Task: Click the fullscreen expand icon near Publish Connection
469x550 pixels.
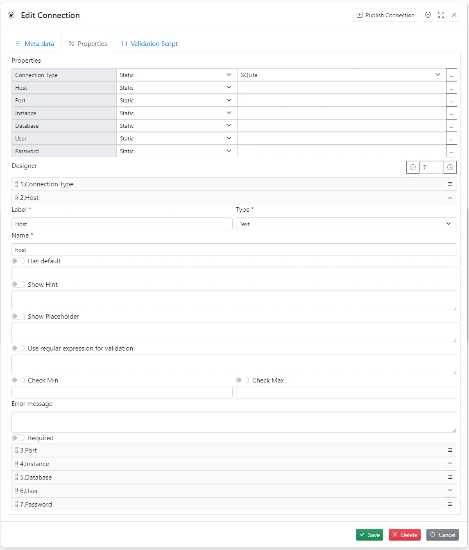Action: point(441,15)
